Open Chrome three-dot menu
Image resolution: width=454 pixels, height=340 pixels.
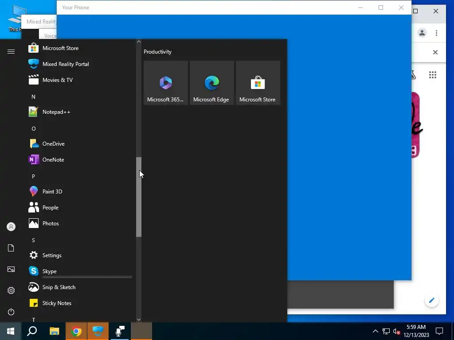436,33
